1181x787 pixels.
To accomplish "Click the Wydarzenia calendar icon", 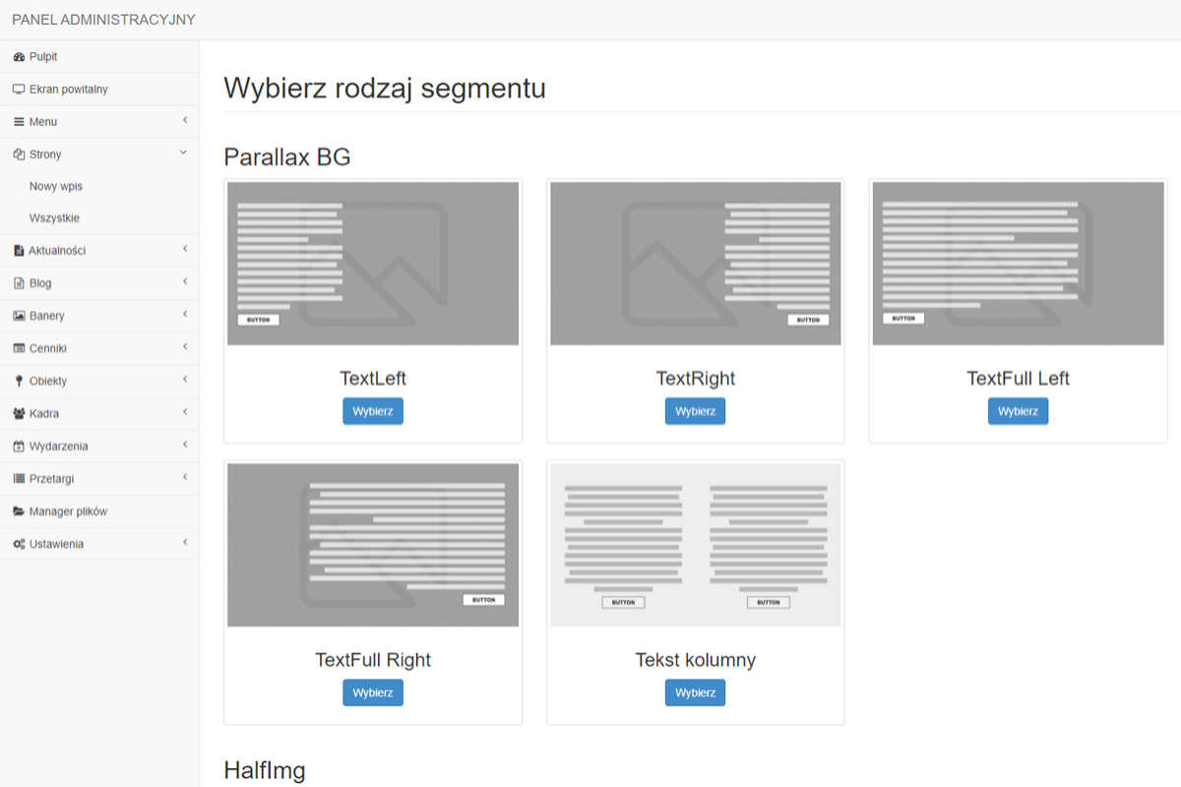I will point(19,447).
